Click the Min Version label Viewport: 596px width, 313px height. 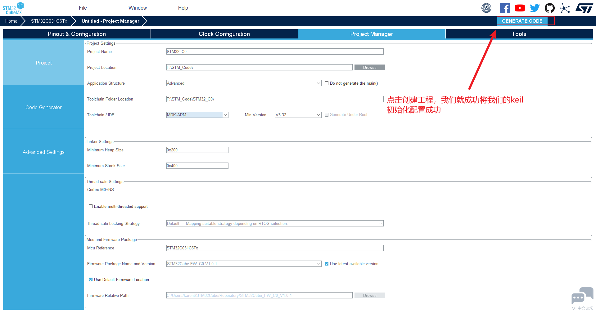click(255, 115)
